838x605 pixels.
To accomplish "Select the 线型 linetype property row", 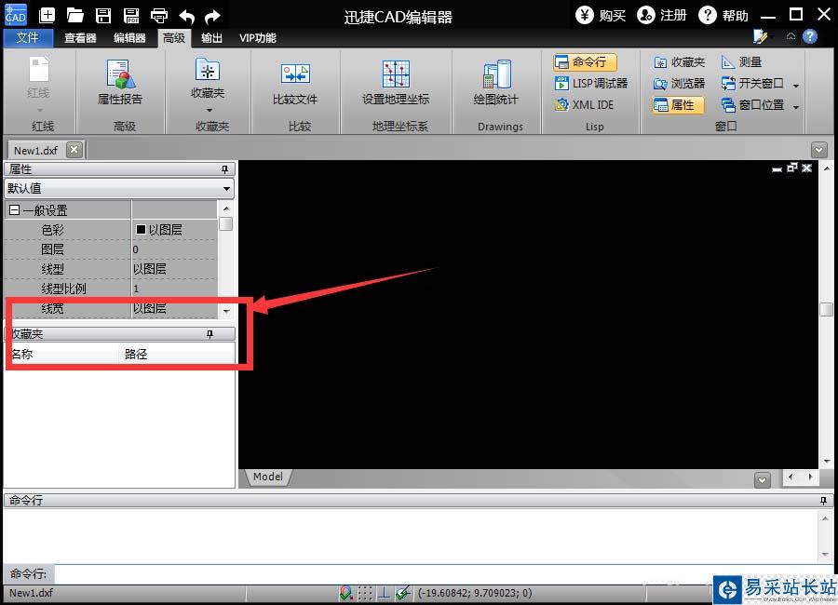I will [x=111, y=269].
